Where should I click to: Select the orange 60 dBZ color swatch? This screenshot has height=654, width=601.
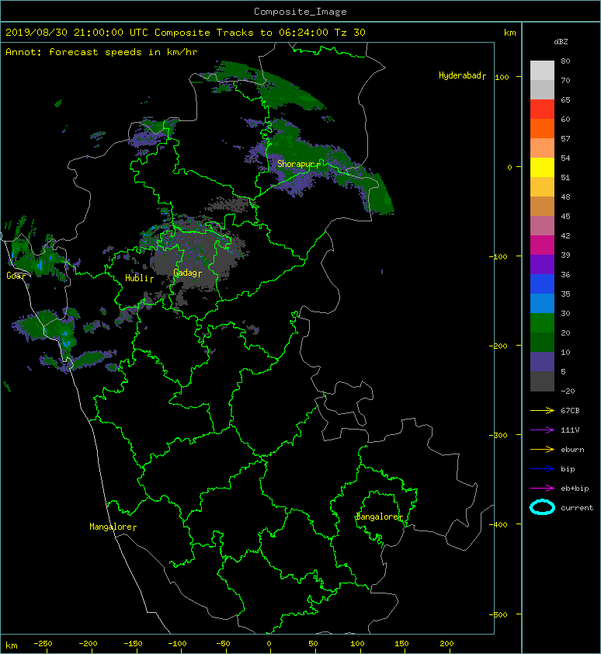point(542,128)
